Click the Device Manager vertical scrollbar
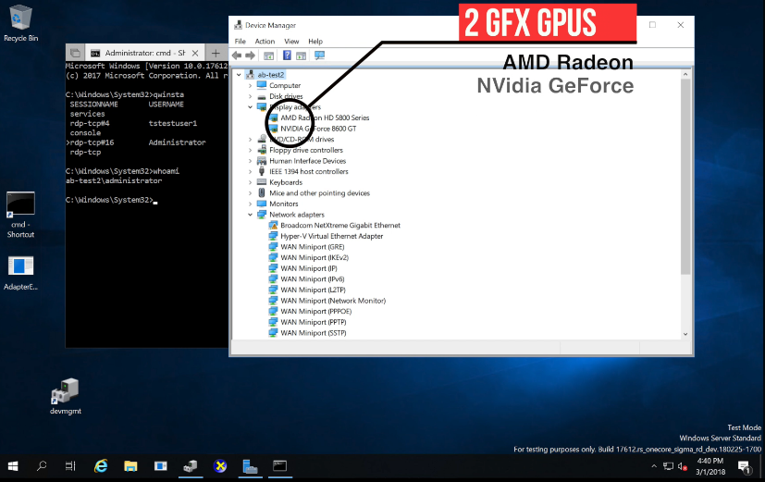 685,185
